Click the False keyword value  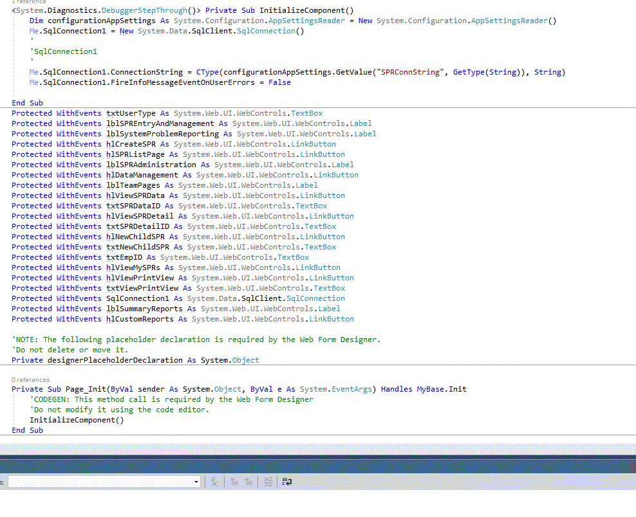tap(279, 82)
